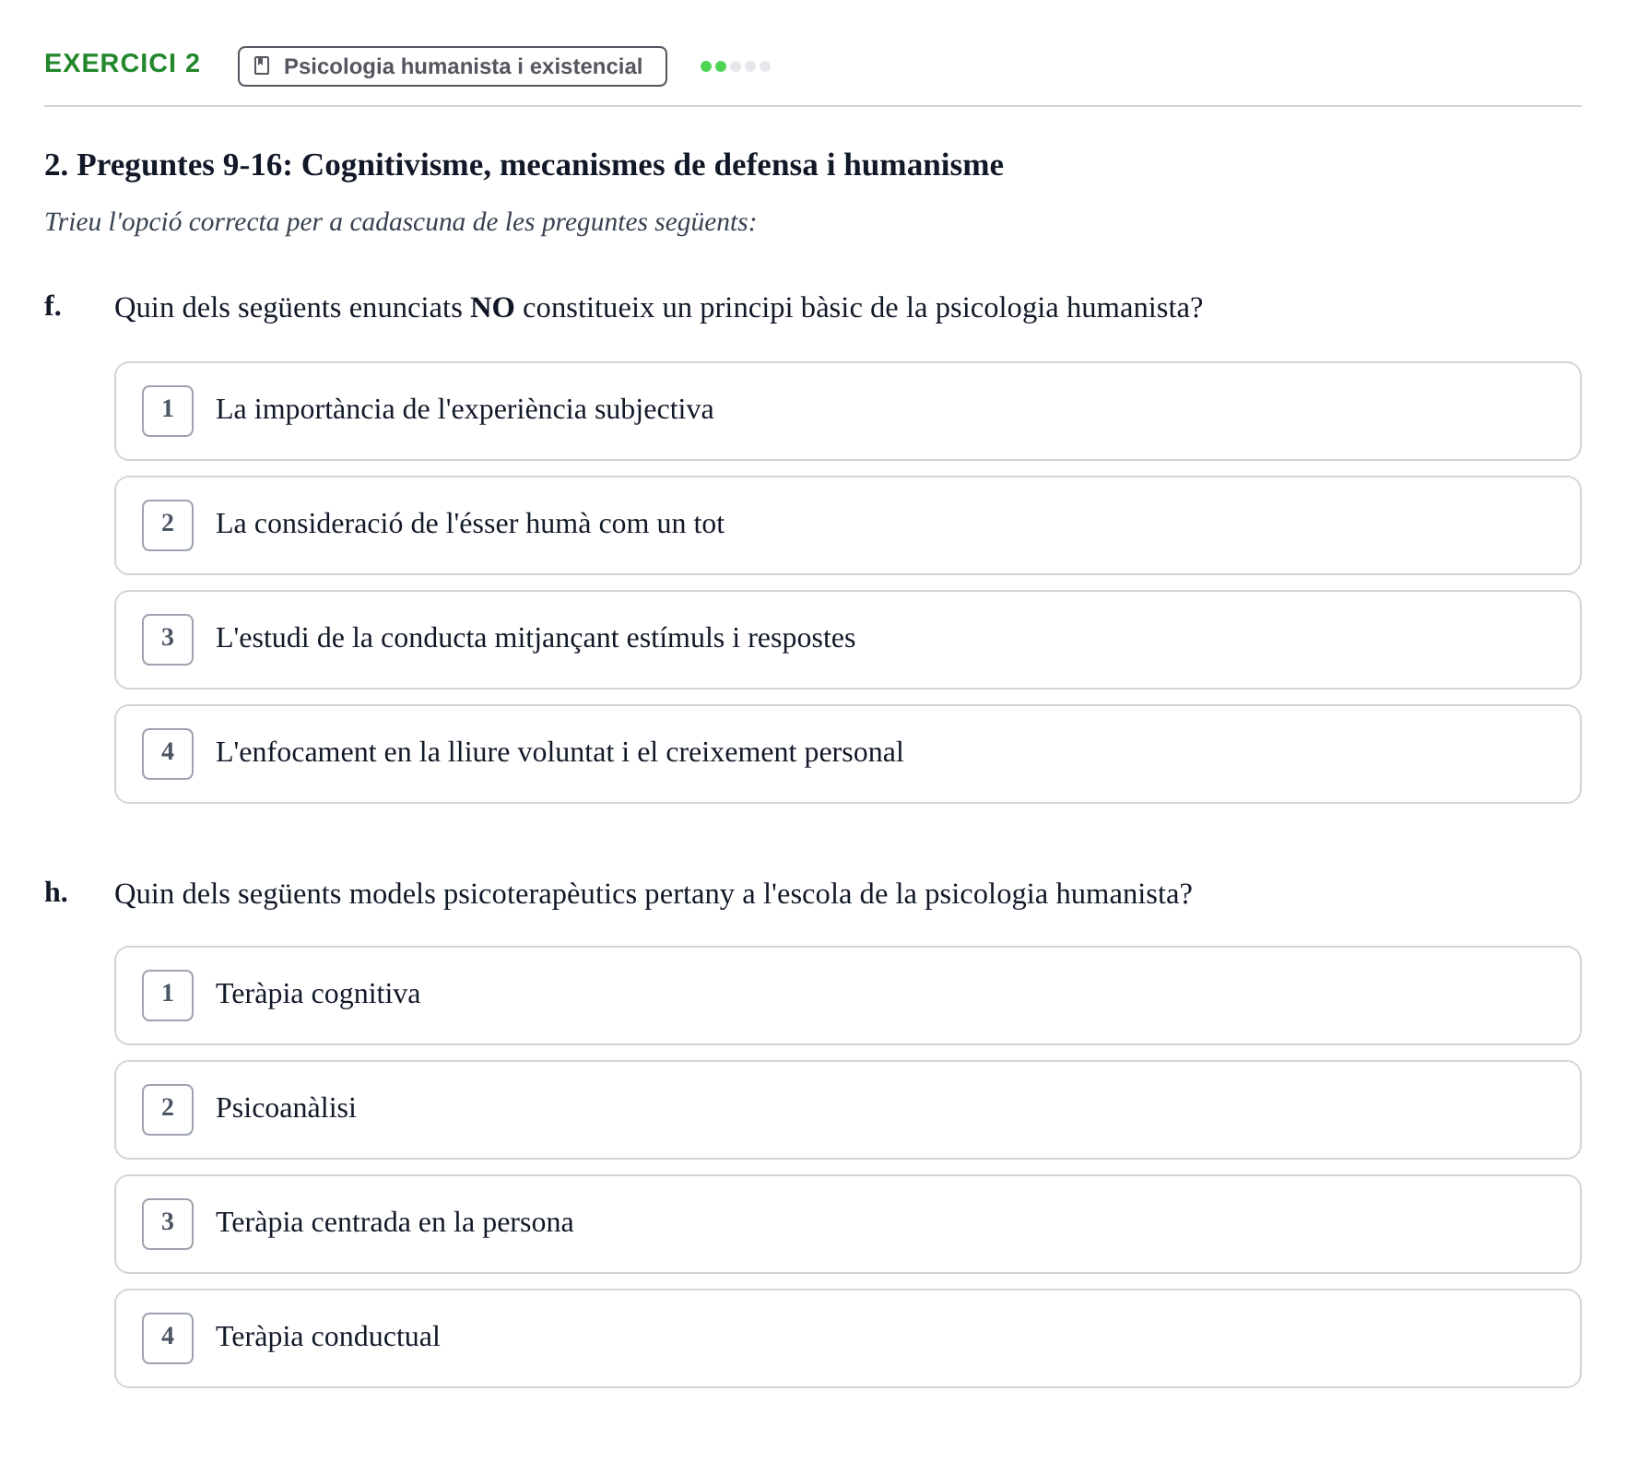Viewport: 1626px width, 1473px height.
Task: Select 'L'estudi de la conducta' answer
Action: click(847, 640)
